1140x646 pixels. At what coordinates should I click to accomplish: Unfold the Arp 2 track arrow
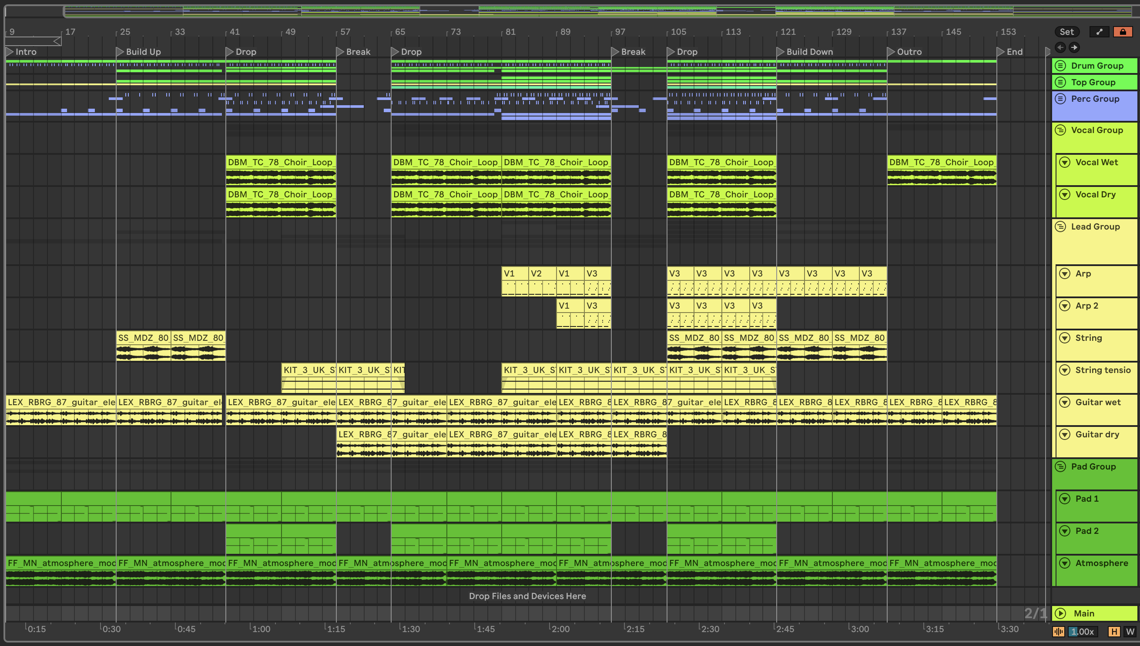[x=1064, y=306]
